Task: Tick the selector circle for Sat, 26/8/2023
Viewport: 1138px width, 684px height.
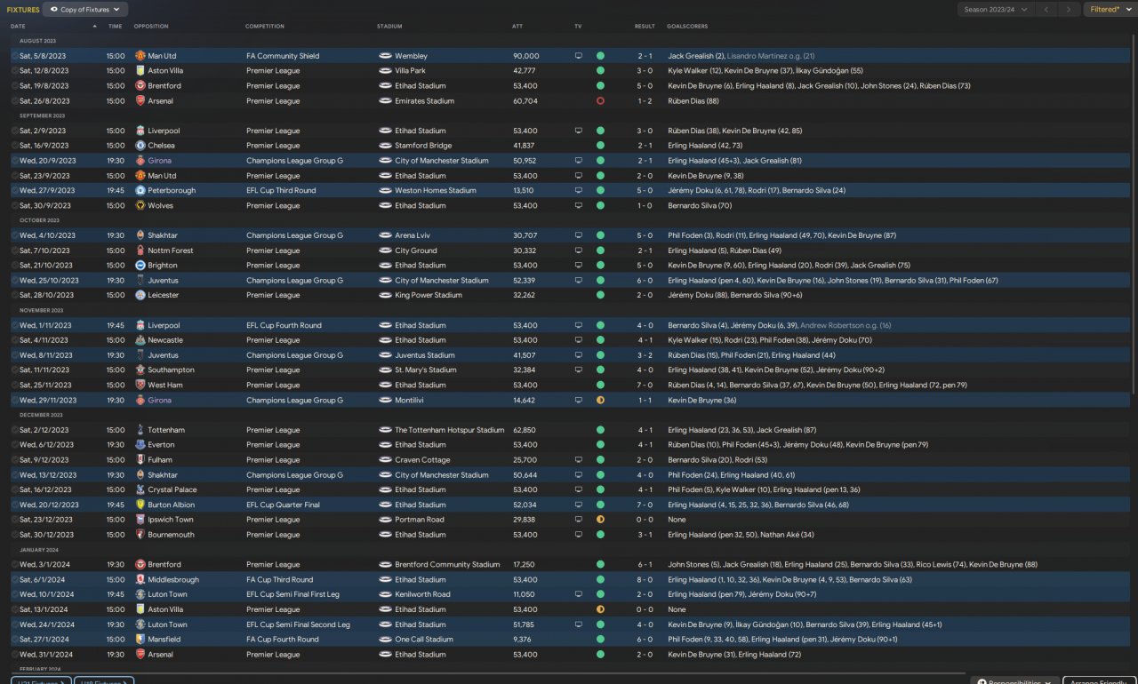Action: [15, 101]
